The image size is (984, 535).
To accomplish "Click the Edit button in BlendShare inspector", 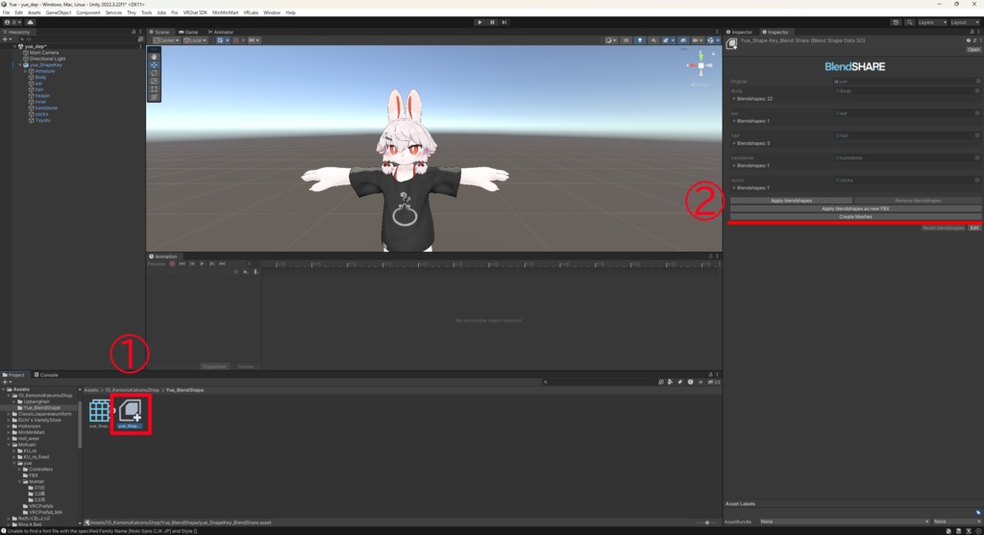I will pyautogui.click(x=974, y=229).
